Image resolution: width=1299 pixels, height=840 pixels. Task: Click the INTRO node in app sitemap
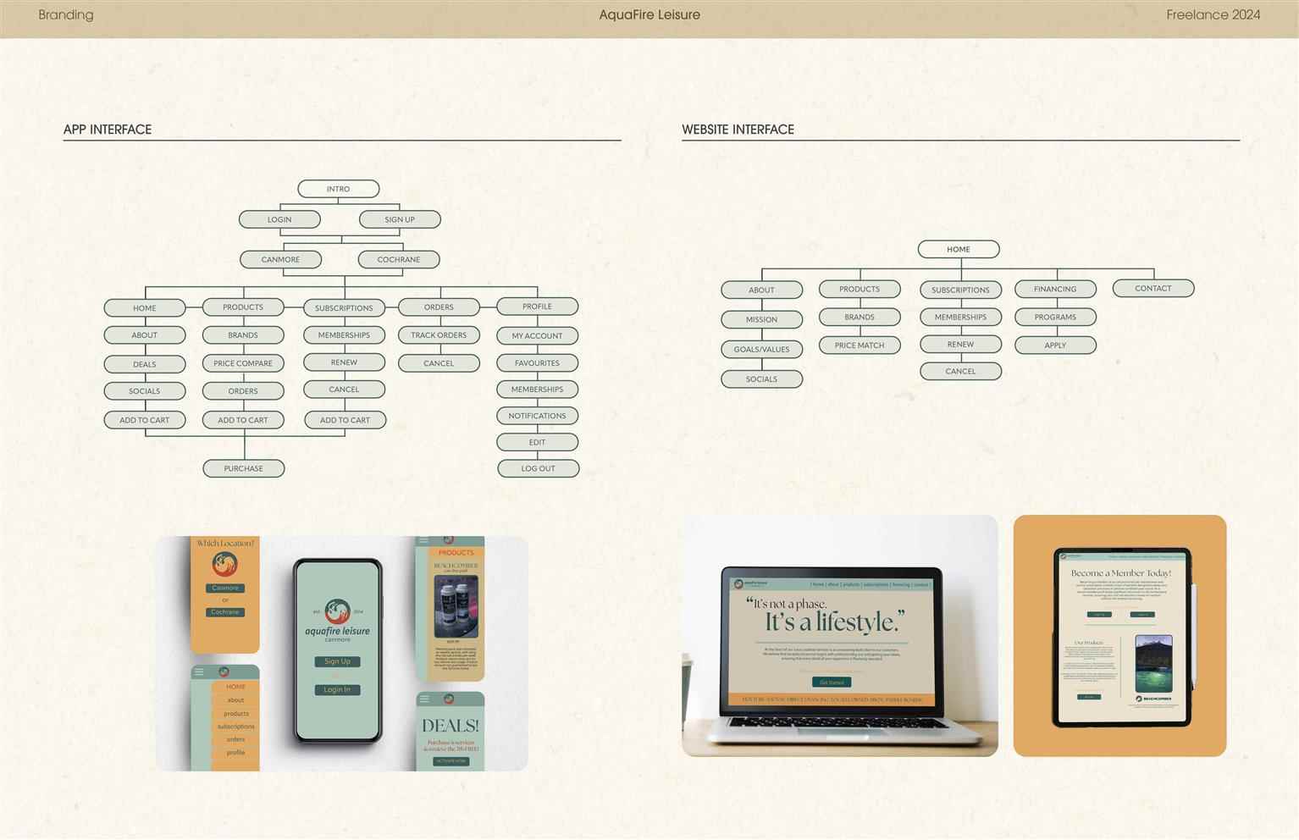coord(339,189)
